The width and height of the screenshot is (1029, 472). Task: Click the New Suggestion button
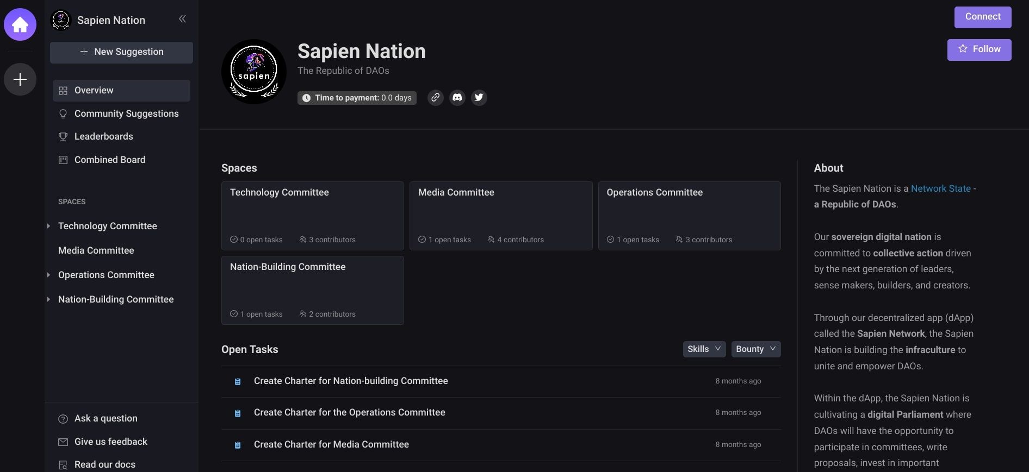121,52
